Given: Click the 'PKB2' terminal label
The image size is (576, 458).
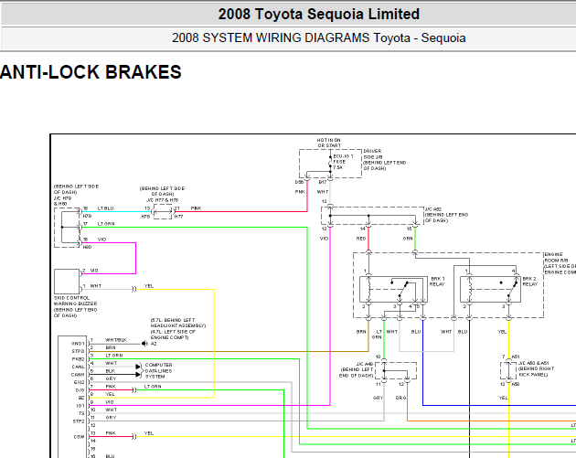Looking at the screenshot, I should tap(78, 359).
